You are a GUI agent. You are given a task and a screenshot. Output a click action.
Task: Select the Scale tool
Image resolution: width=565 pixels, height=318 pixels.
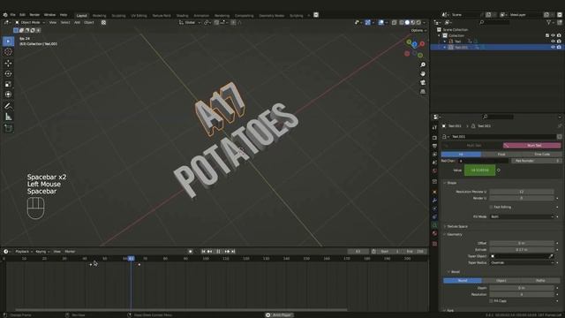[x=8, y=84]
